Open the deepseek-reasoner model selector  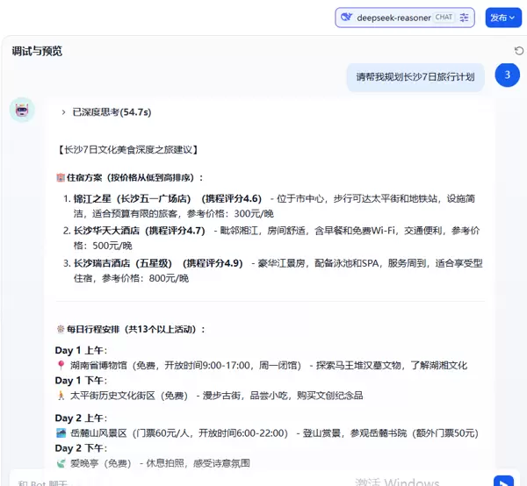pyautogui.click(x=393, y=18)
